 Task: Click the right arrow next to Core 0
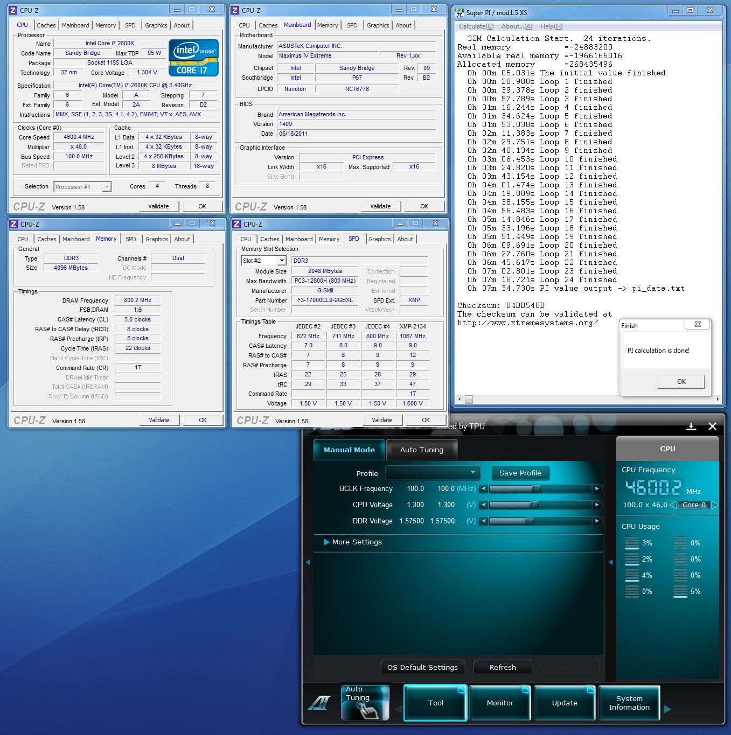click(x=715, y=505)
